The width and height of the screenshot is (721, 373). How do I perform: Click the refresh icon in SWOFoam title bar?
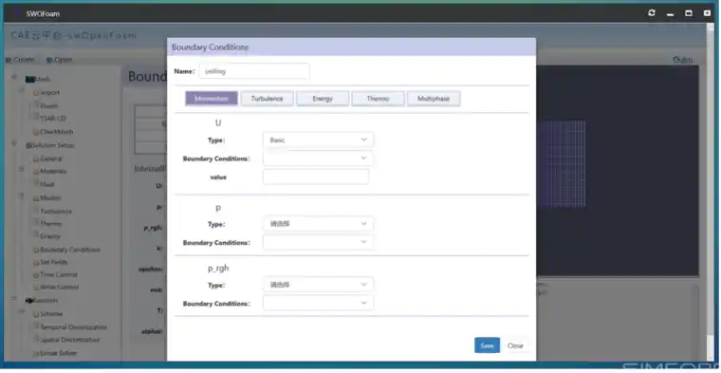click(652, 13)
